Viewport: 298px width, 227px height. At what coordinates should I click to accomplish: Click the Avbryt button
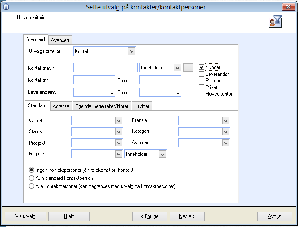click(x=274, y=216)
